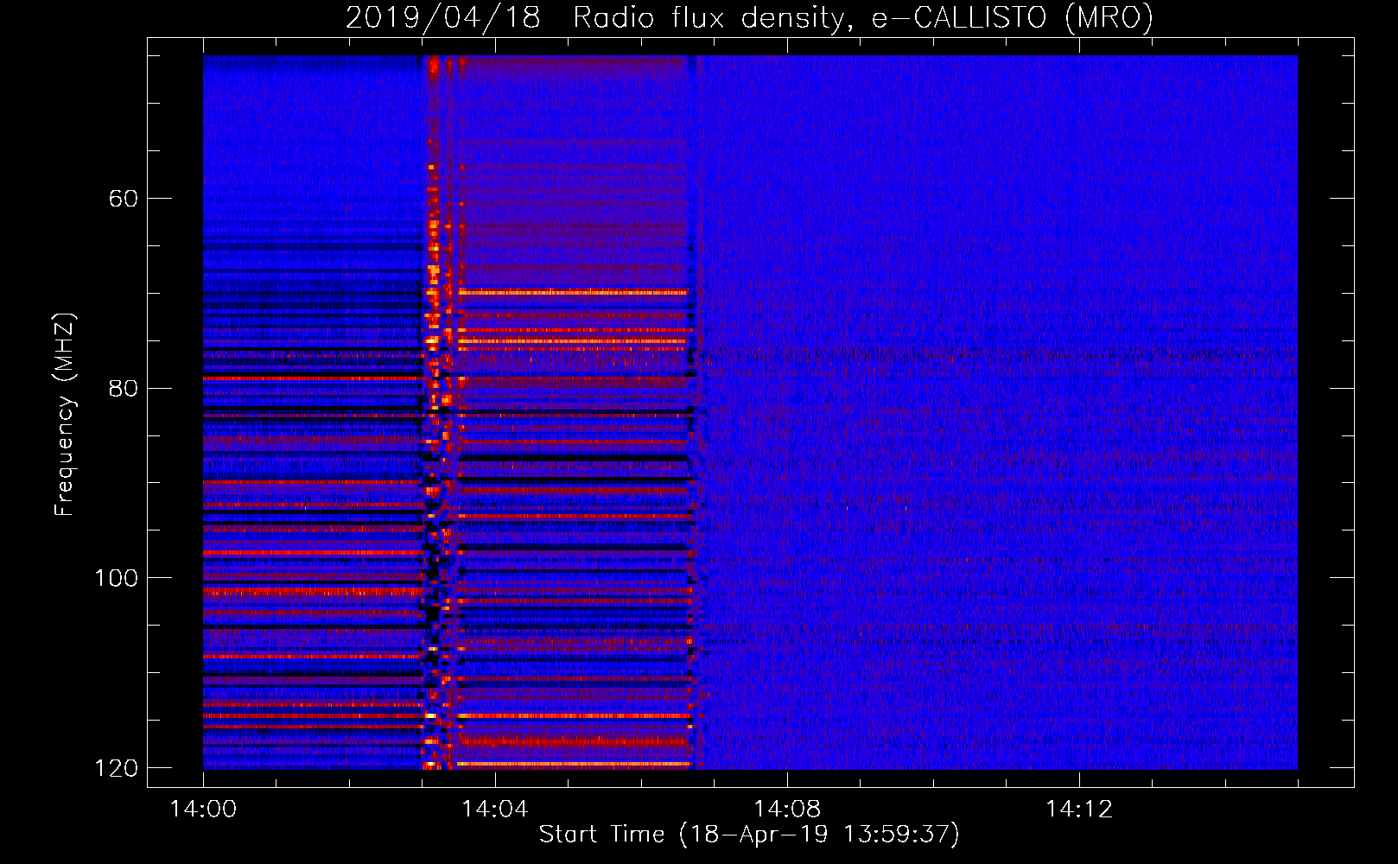This screenshot has width=1398, height=864.
Task: Click the '14:00' time tick label
Action: point(203,809)
